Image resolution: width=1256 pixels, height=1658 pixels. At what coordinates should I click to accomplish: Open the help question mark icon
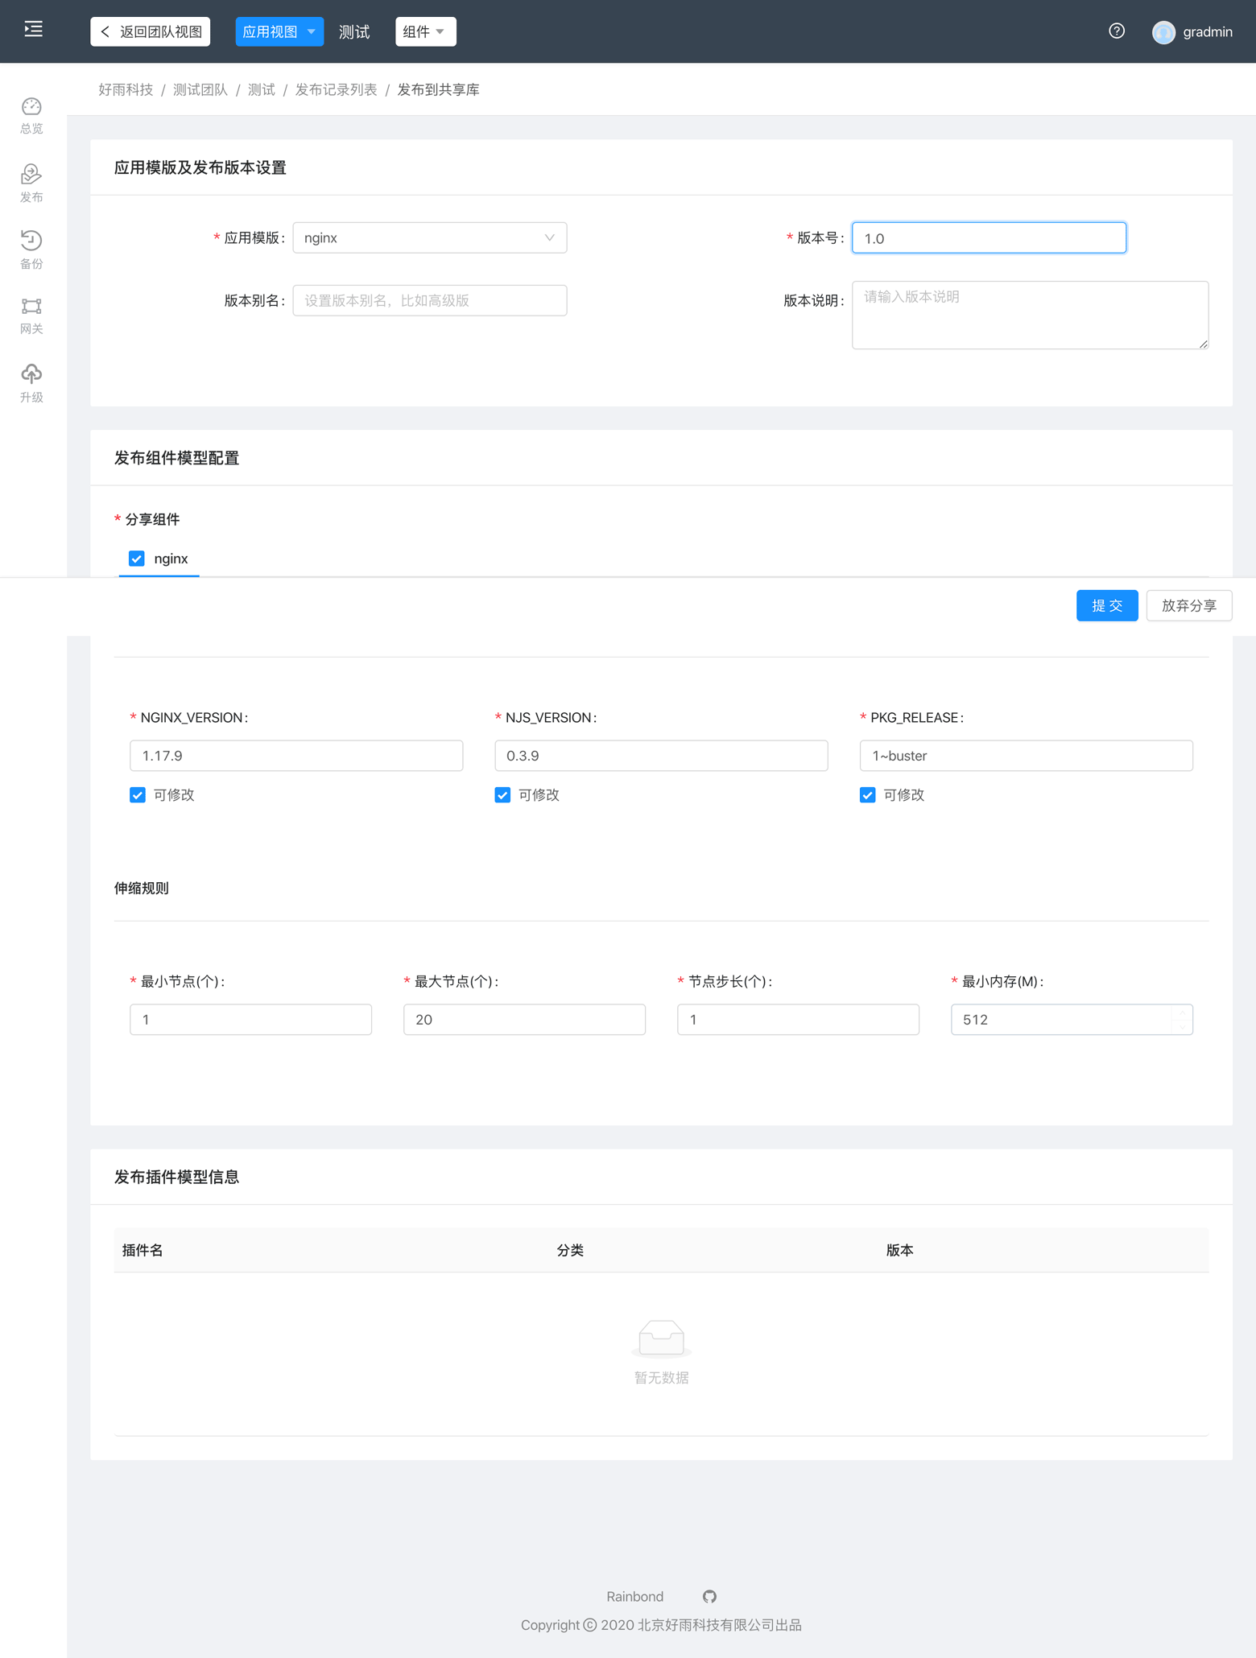(1117, 31)
